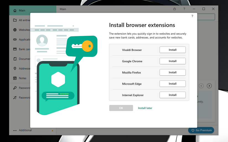Click the greyed OK button
228x142 pixels.
click(121, 108)
